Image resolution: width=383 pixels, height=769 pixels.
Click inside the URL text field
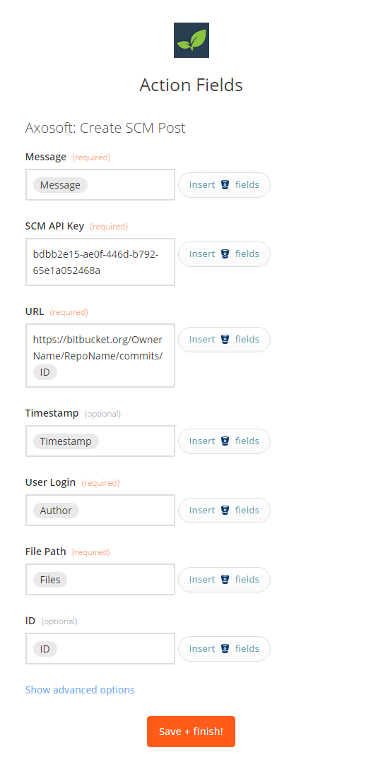[100, 356]
